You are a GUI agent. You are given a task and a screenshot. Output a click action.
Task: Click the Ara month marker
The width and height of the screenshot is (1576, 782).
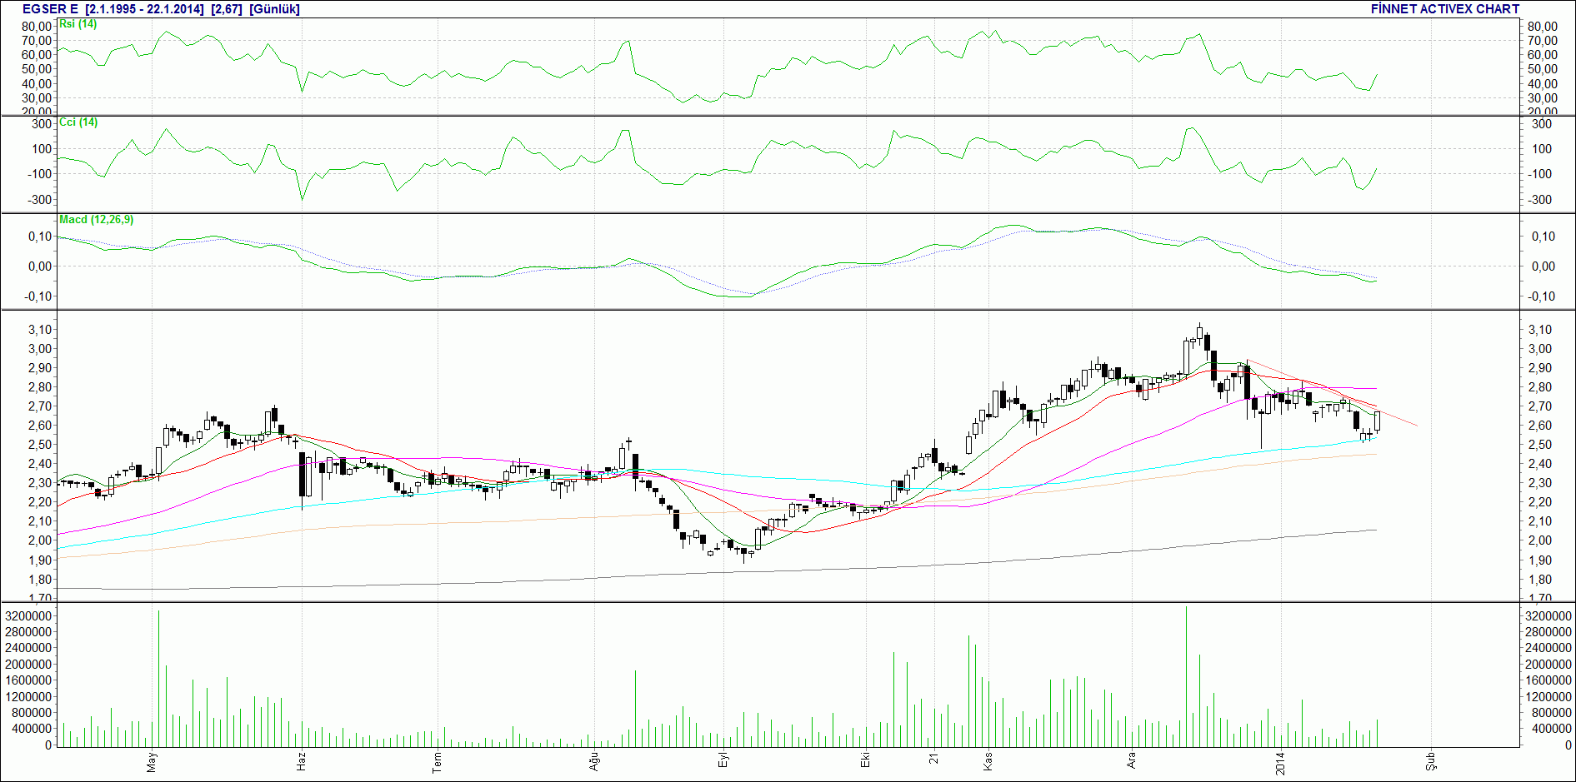coord(1131,761)
